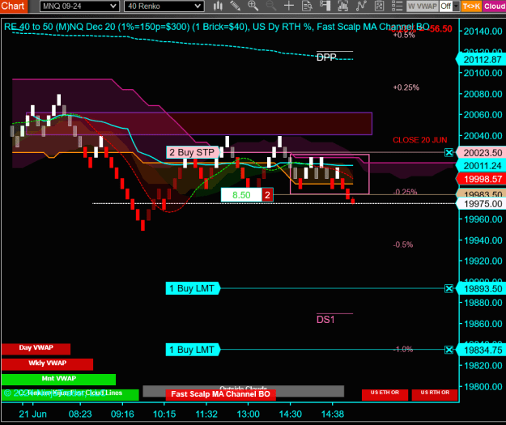
Task: Open the bar type candlestick icon
Action: pyautogui.click(x=218, y=6)
